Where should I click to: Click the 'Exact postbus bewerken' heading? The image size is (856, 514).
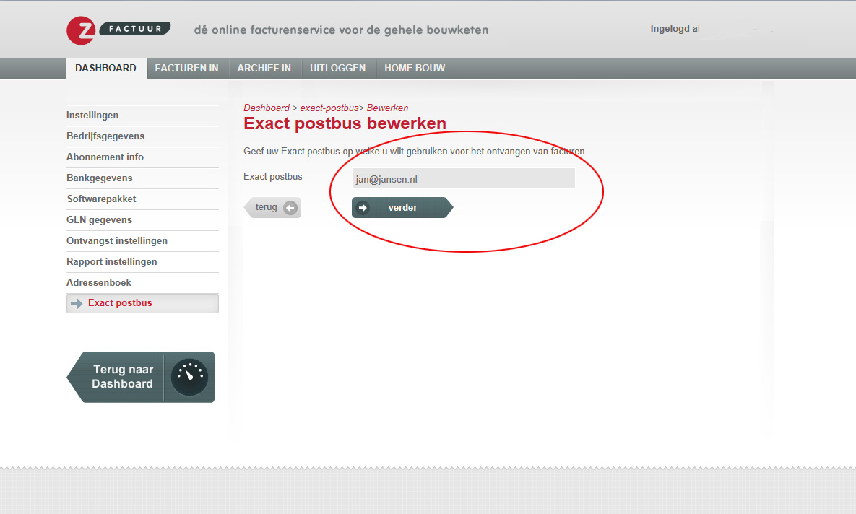coord(345,123)
